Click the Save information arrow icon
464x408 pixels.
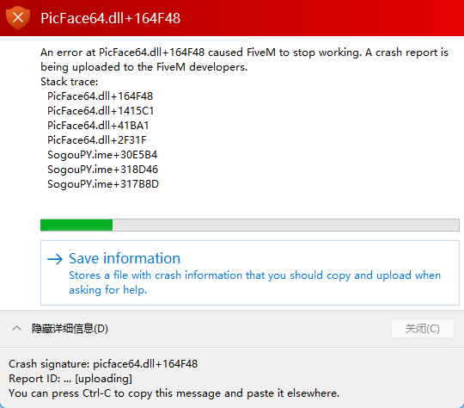pyautogui.click(x=55, y=259)
